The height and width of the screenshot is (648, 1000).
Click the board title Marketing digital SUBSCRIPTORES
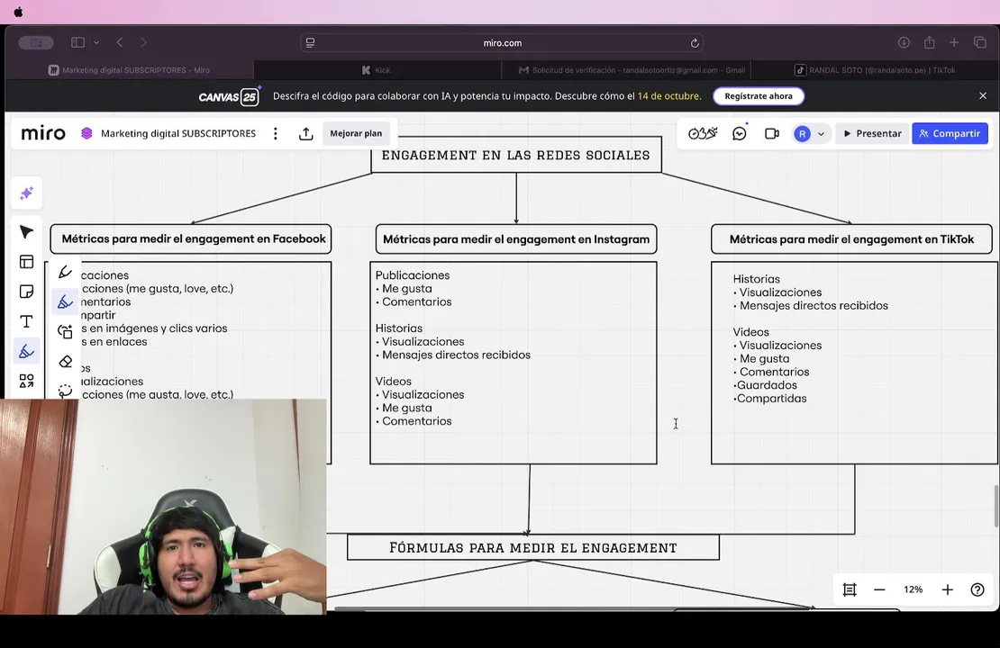178,133
